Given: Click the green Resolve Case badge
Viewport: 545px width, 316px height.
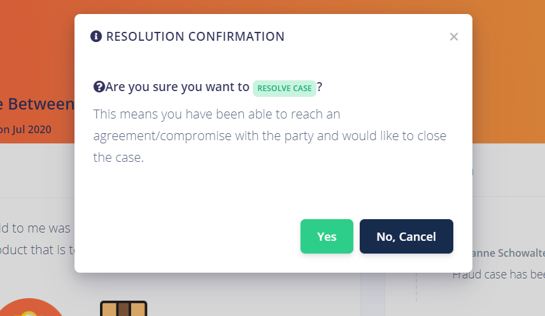Looking at the screenshot, I should pos(285,89).
